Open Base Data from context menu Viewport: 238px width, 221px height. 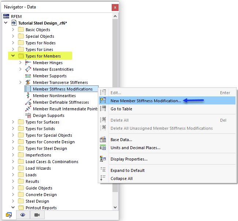(x=167, y=140)
